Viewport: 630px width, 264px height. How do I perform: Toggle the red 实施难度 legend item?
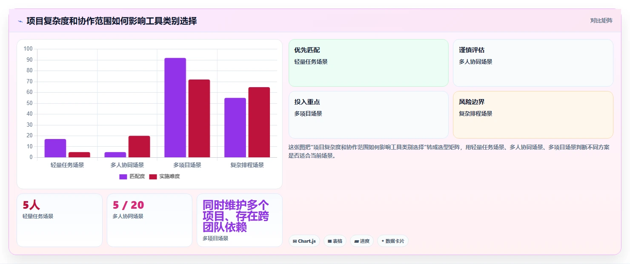coord(164,176)
